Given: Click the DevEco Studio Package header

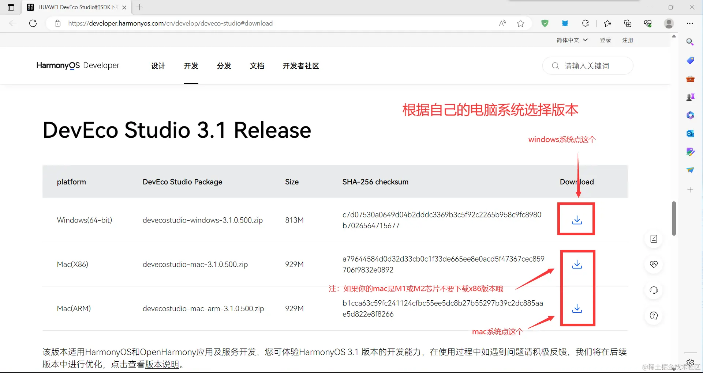Looking at the screenshot, I should [x=182, y=182].
